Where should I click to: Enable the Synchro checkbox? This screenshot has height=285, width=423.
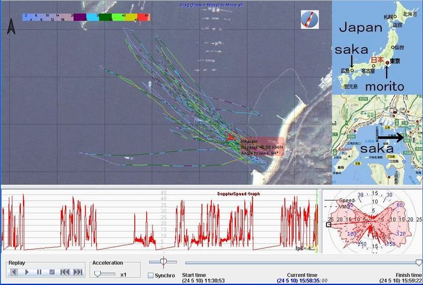(x=150, y=276)
